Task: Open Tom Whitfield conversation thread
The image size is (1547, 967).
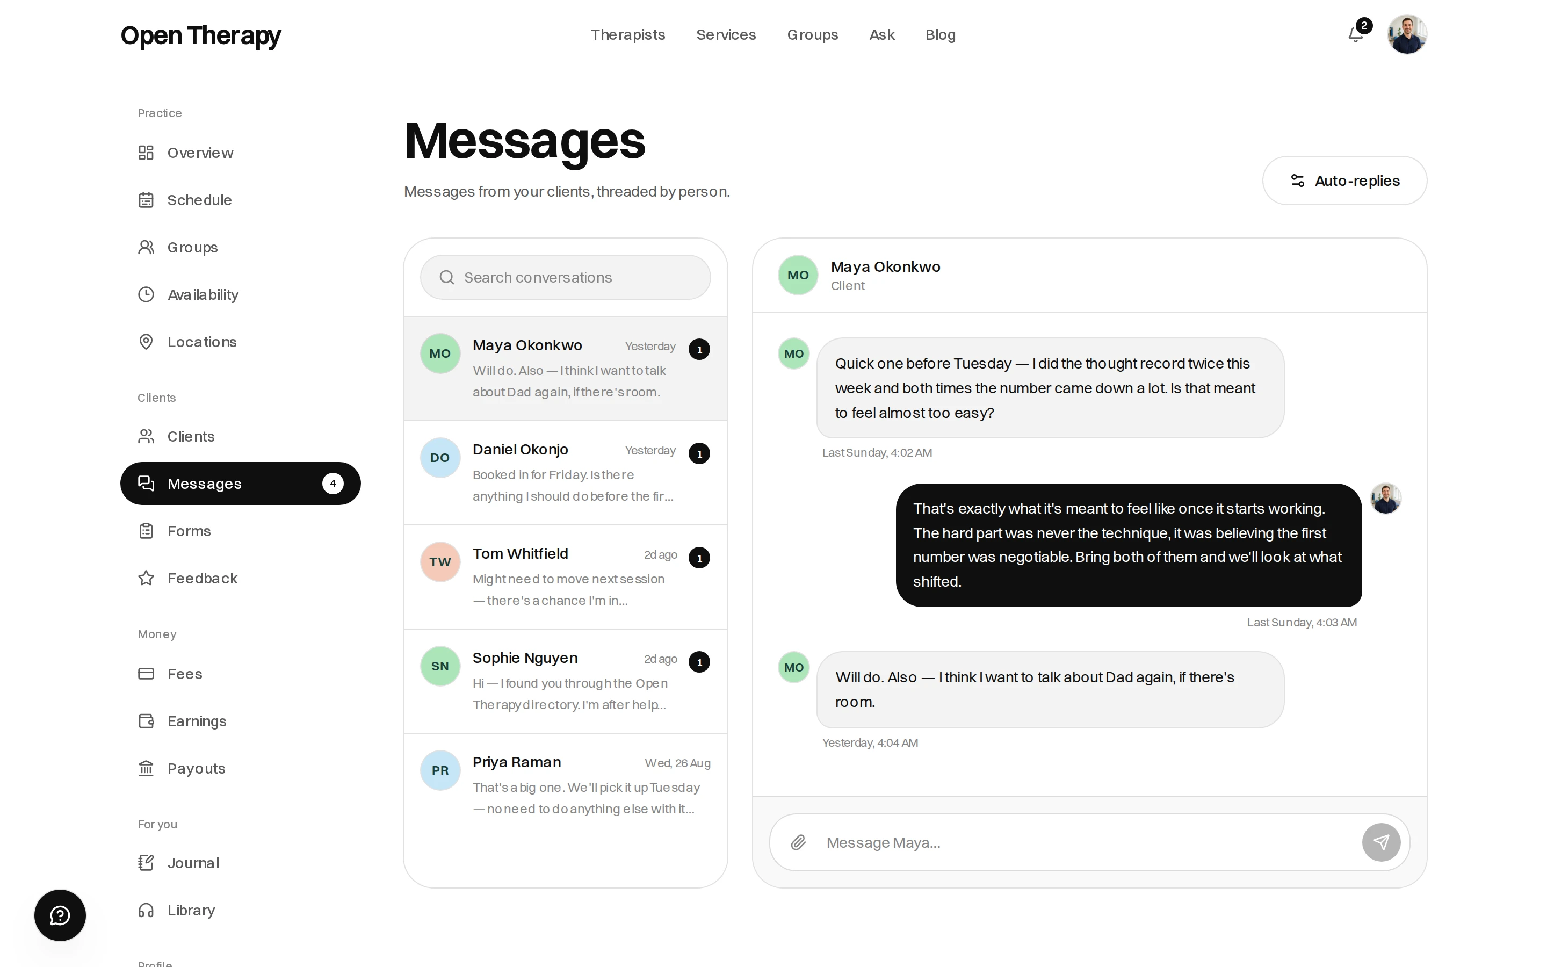Action: pyautogui.click(x=565, y=577)
